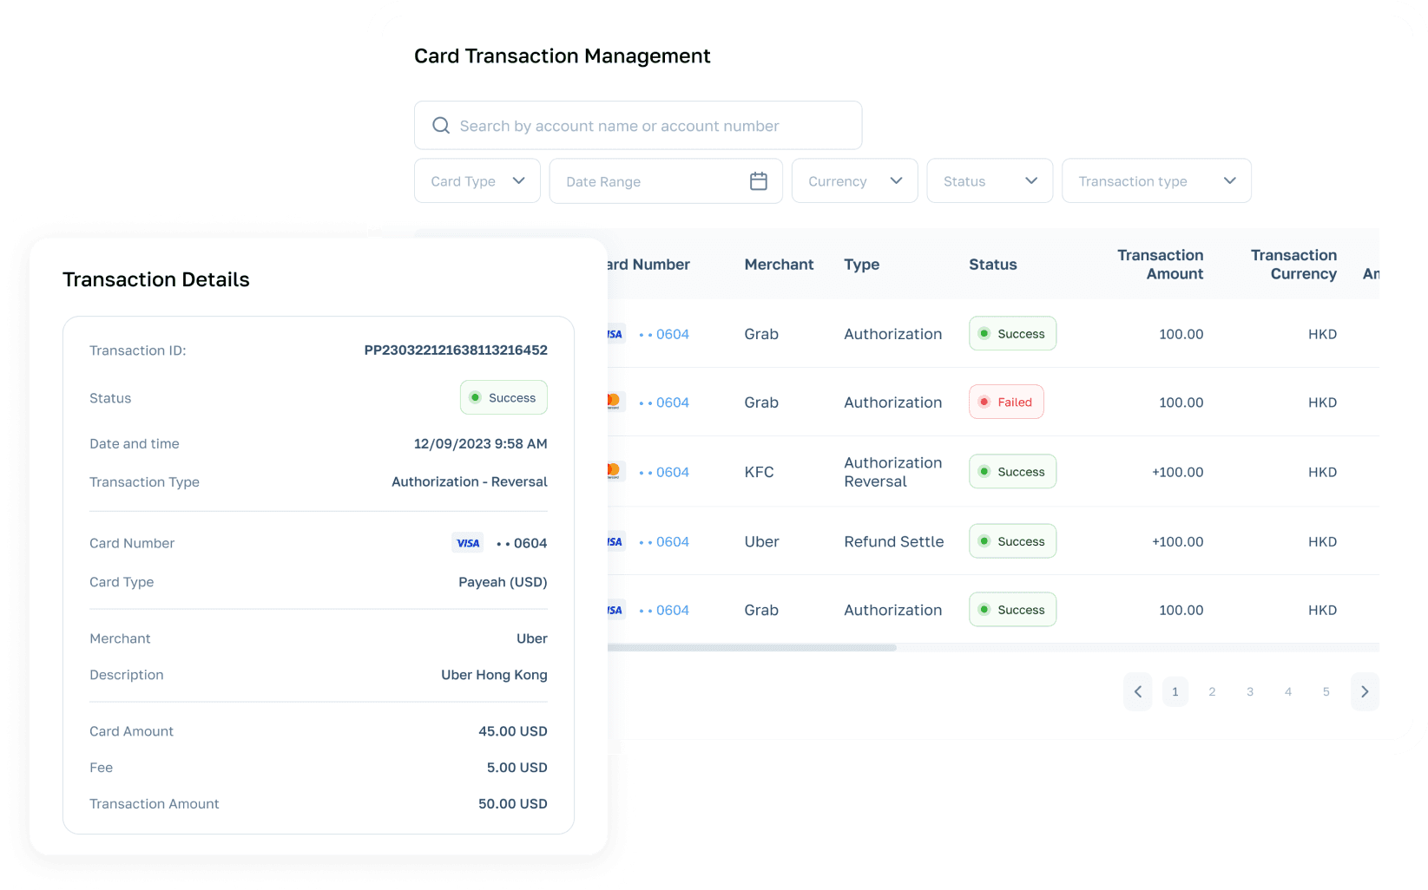Go to next page arrow

pos(1365,691)
